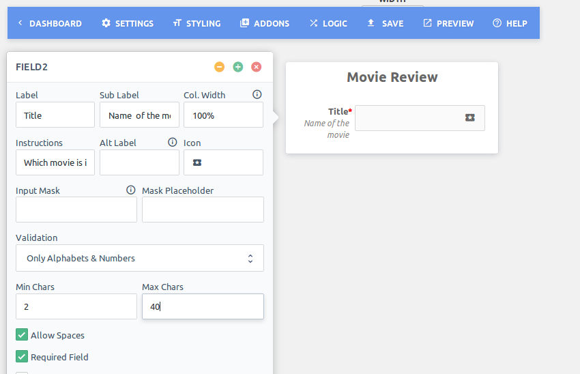Save the form
This screenshot has width=580, height=374.
pyautogui.click(x=385, y=23)
